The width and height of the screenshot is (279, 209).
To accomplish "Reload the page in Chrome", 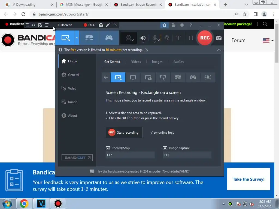I will [x=23, y=14].
